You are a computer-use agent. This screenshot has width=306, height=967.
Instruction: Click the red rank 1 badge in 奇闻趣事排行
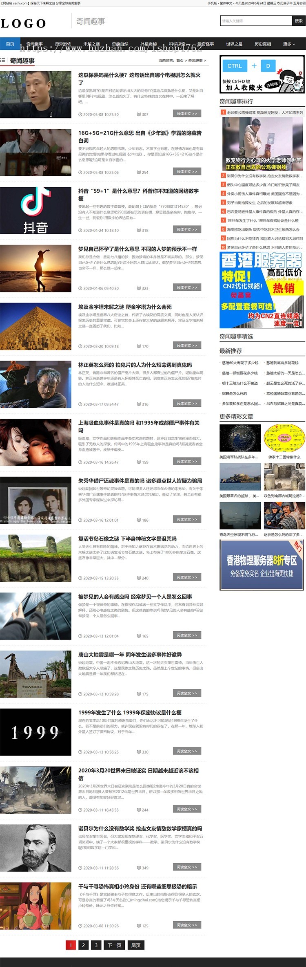(x=223, y=112)
